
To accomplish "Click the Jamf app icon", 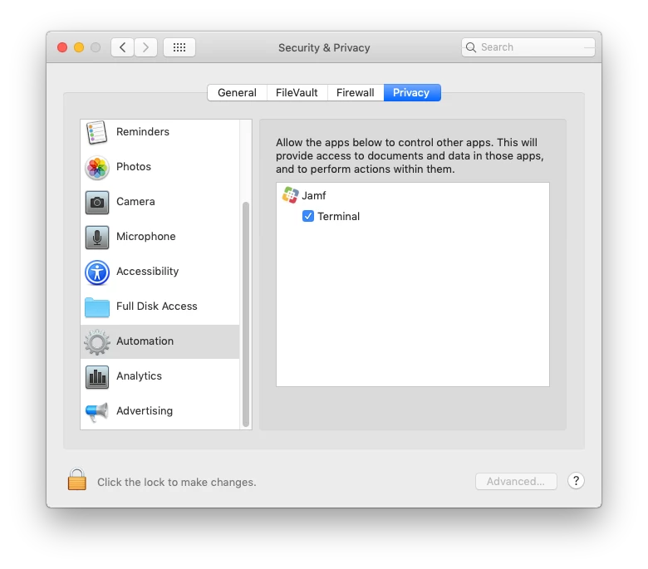I will (x=290, y=195).
